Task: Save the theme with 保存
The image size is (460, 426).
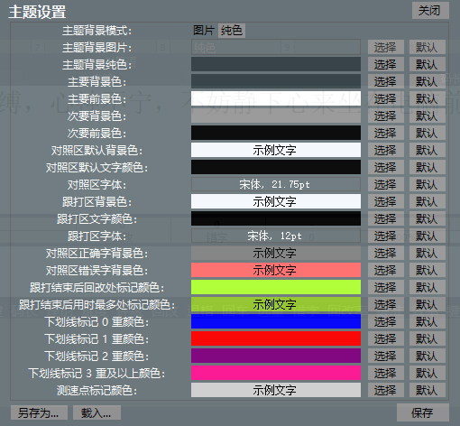Action: click(x=423, y=412)
